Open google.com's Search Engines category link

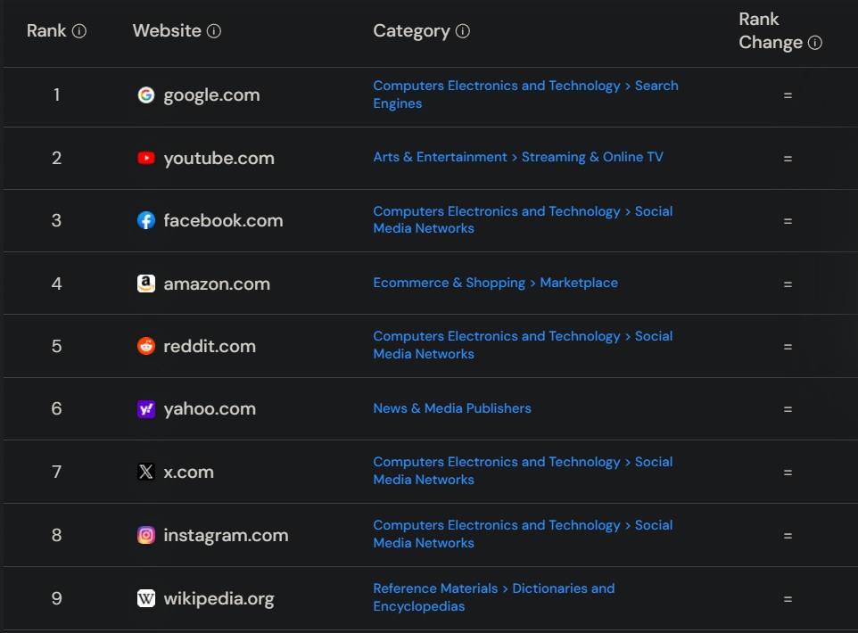526,95
